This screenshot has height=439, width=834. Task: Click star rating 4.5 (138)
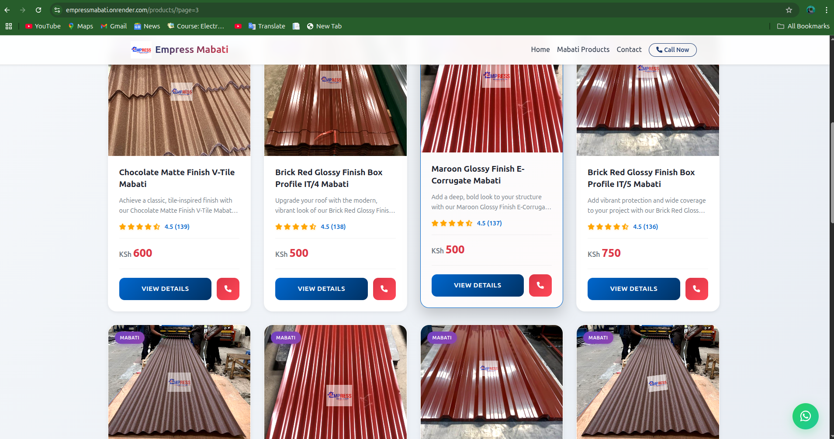tap(310, 227)
